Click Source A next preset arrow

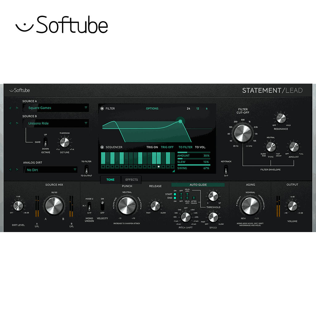pyautogui.click(x=17, y=108)
